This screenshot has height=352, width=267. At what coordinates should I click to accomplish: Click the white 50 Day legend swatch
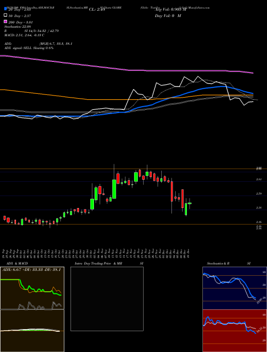5,15
